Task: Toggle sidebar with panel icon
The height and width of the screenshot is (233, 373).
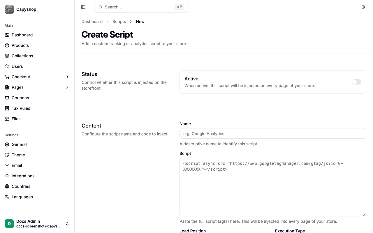Action: click(x=83, y=7)
